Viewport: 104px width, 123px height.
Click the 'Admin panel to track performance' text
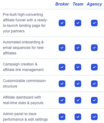coord(25,117)
